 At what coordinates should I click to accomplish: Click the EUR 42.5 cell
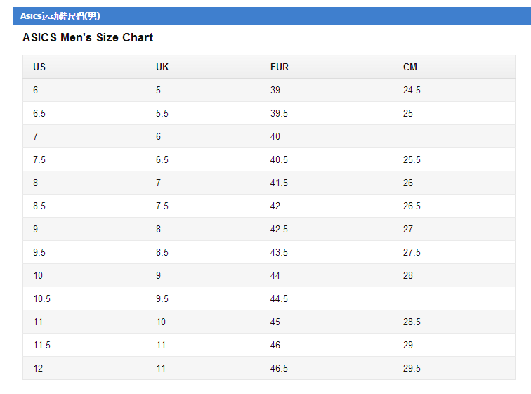(279, 230)
